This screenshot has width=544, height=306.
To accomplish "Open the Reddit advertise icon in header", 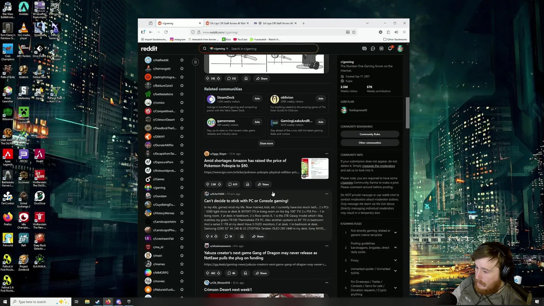I will click(x=364, y=48).
